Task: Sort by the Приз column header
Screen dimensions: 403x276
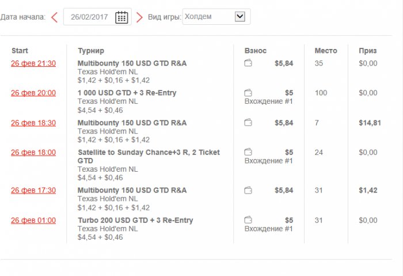Action: (x=367, y=51)
